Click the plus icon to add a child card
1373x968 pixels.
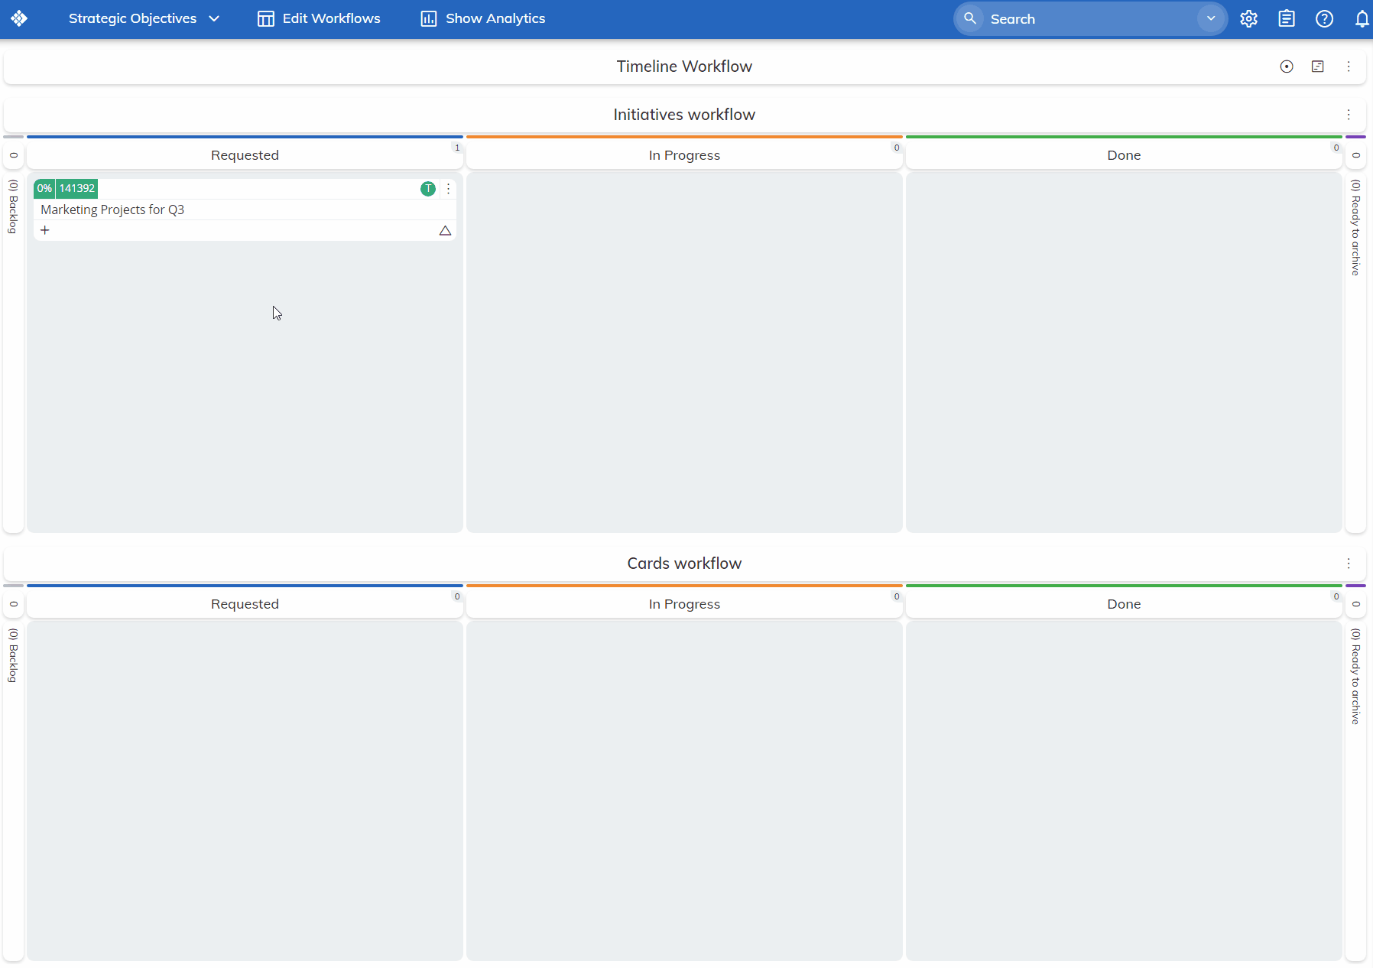[46, 229]
